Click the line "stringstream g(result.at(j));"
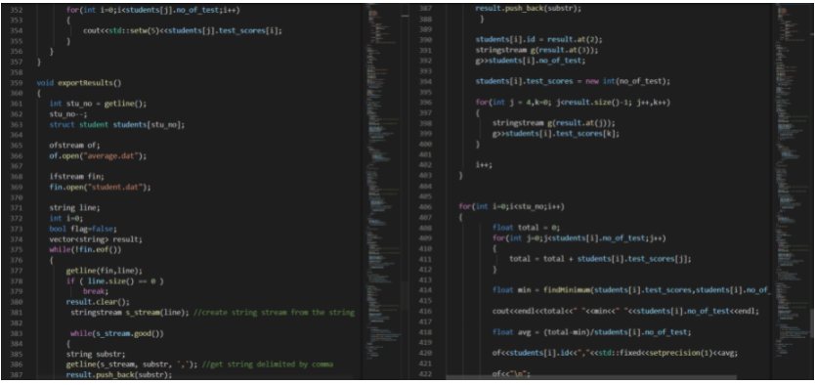The height and width of the screenshot is (385, 815). point(553,124)
